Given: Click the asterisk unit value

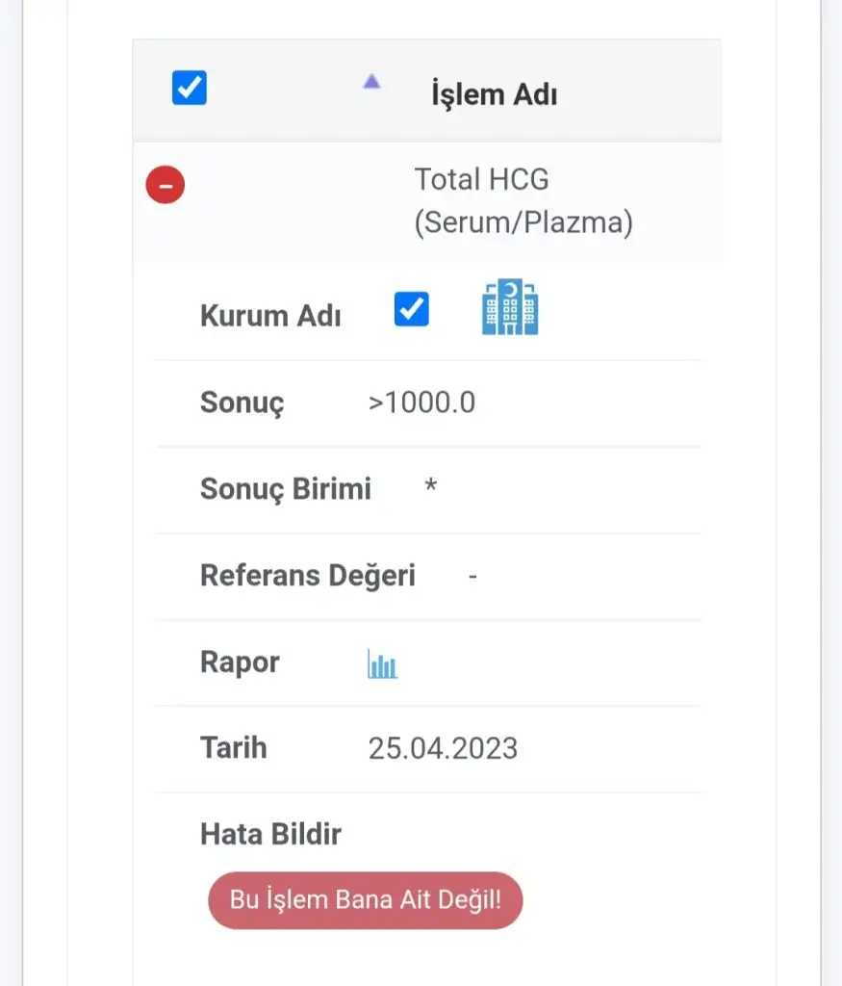Looking at the screenshot, I should pos(431,486).
